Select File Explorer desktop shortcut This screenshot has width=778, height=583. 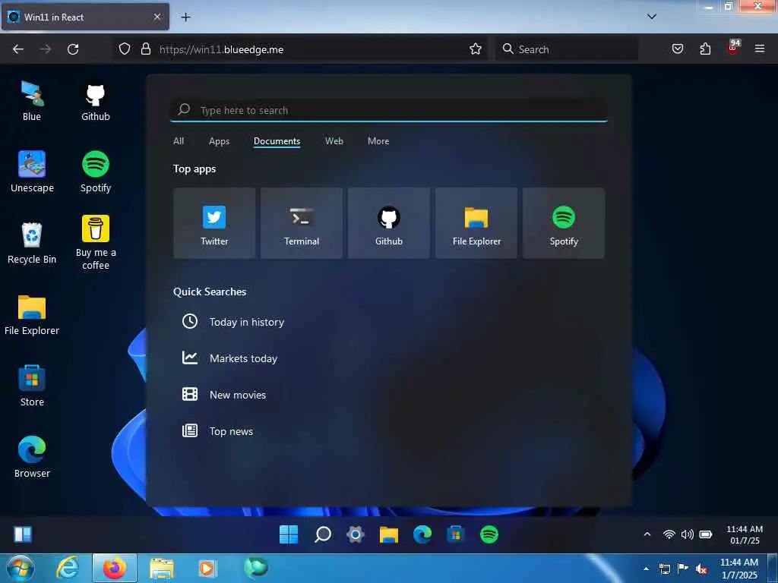(32, 315)
